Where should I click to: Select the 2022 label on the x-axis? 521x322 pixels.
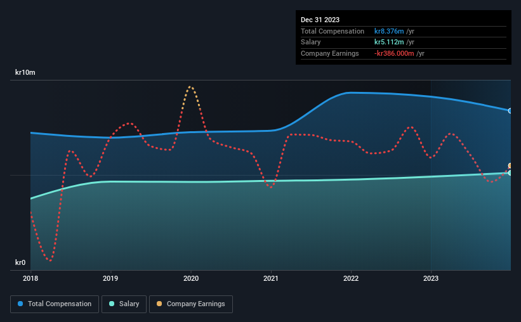tap(351, 278)
